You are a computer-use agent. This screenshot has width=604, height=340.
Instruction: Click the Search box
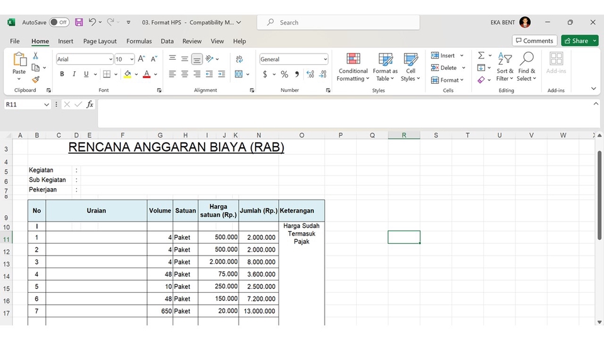pyautogui.click(x=338, y=23)
